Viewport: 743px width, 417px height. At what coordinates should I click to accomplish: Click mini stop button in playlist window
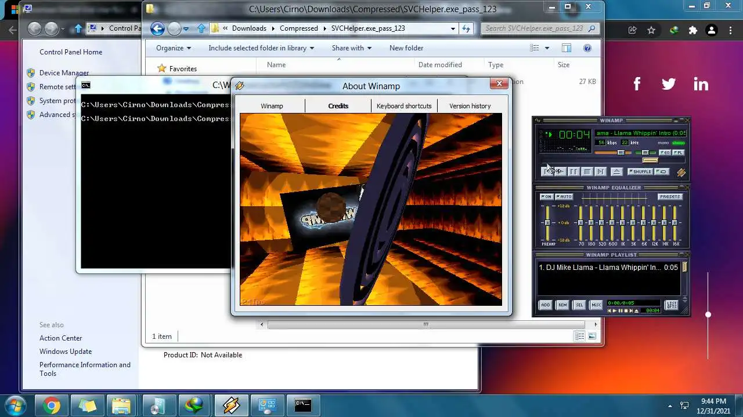626,310
